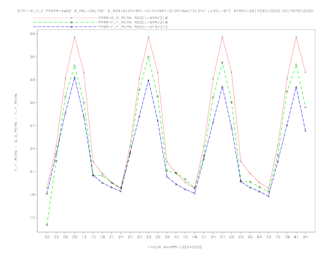The image size is (333, 258).
Task: Click x-axis forecast hour label 66
Action: tap(250, 237)
